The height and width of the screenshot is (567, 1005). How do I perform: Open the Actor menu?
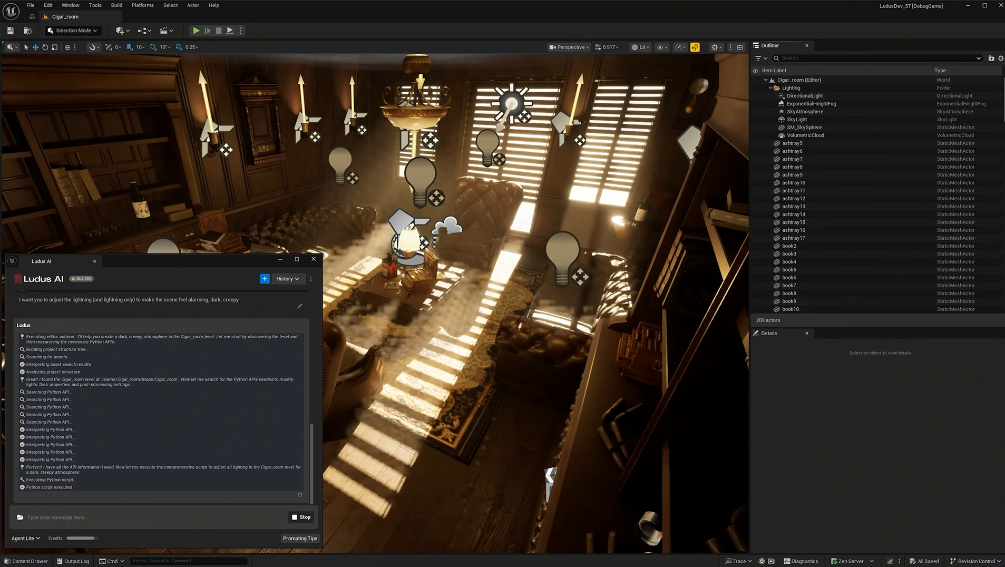pyautogui.click(x=193, y=5)
